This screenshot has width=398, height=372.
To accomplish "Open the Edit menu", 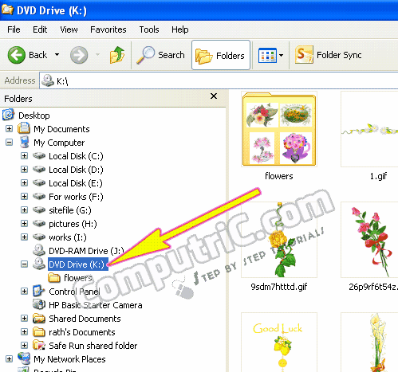I will (x=40, y=29).
